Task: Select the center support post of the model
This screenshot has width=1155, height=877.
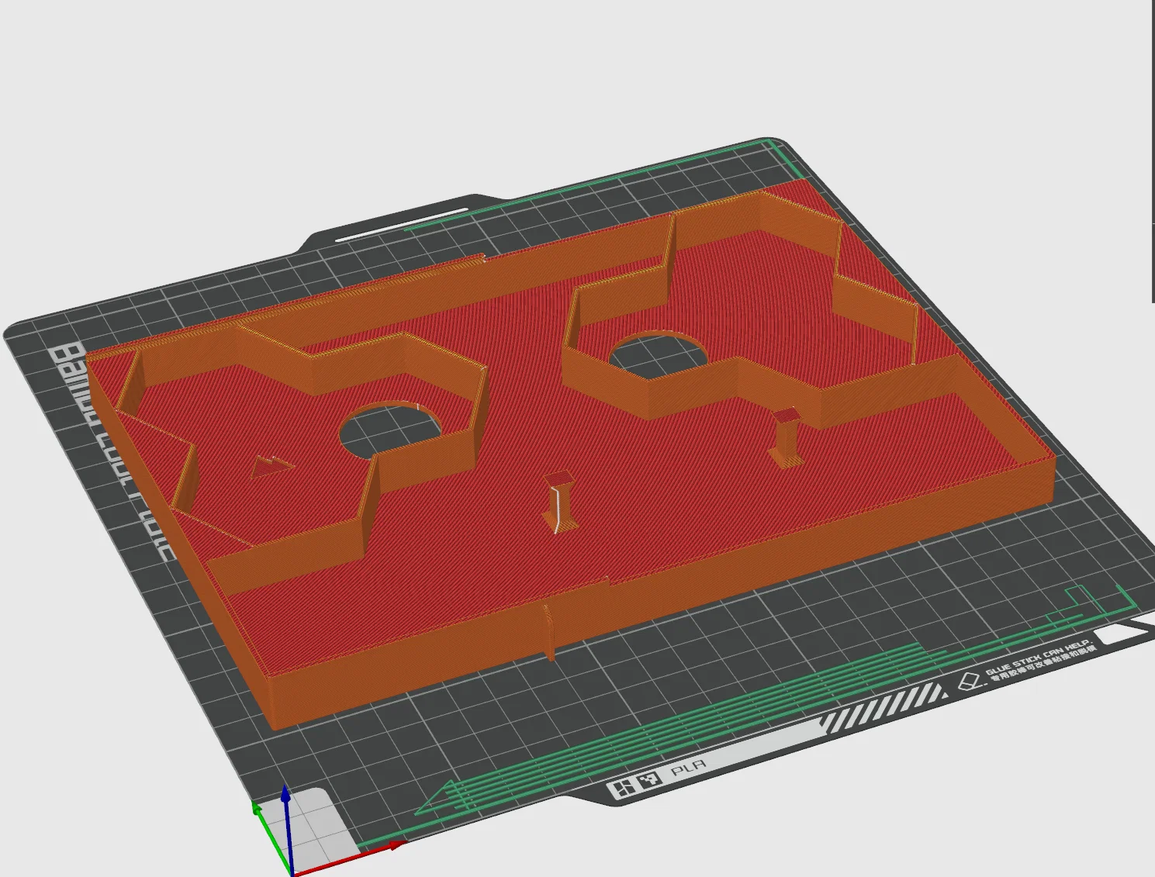Action: [x=559, y=501]
